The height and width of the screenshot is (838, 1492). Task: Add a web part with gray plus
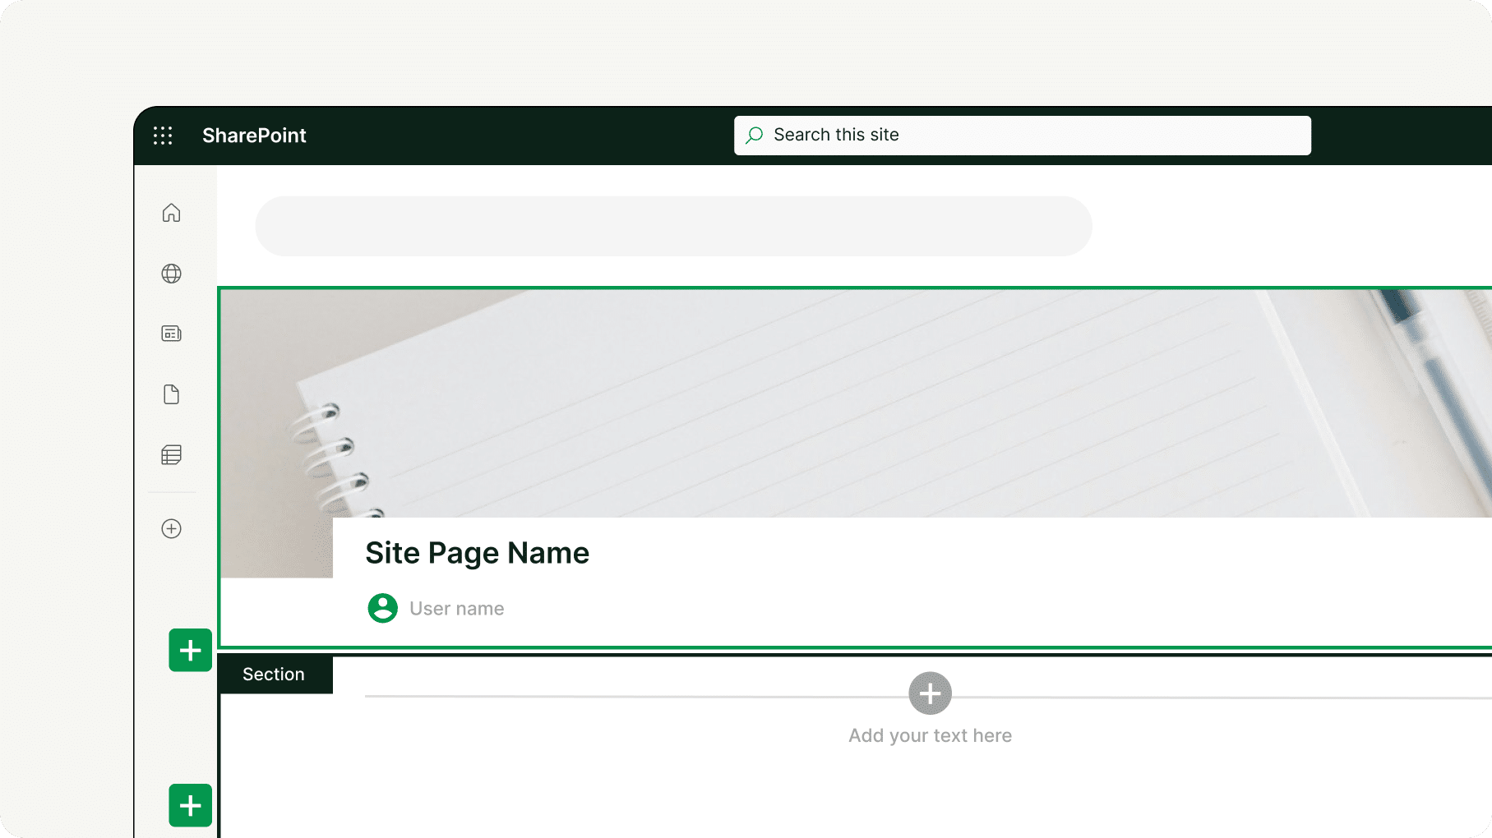coord(930,693)
